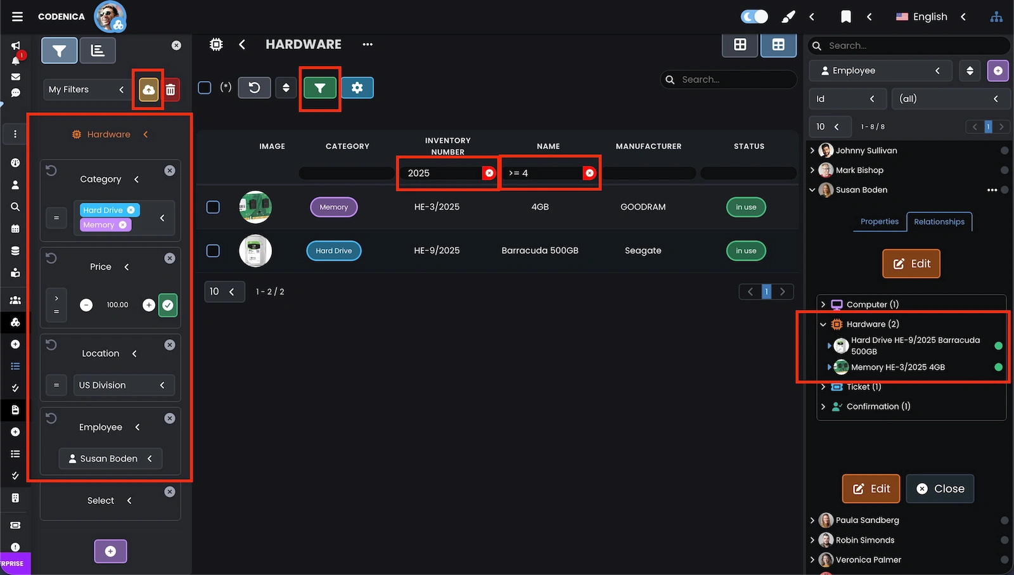The width and height of the screenshot is (1014, 575).
Task: Open column settings with the blue gear icon
Action: 357,87
